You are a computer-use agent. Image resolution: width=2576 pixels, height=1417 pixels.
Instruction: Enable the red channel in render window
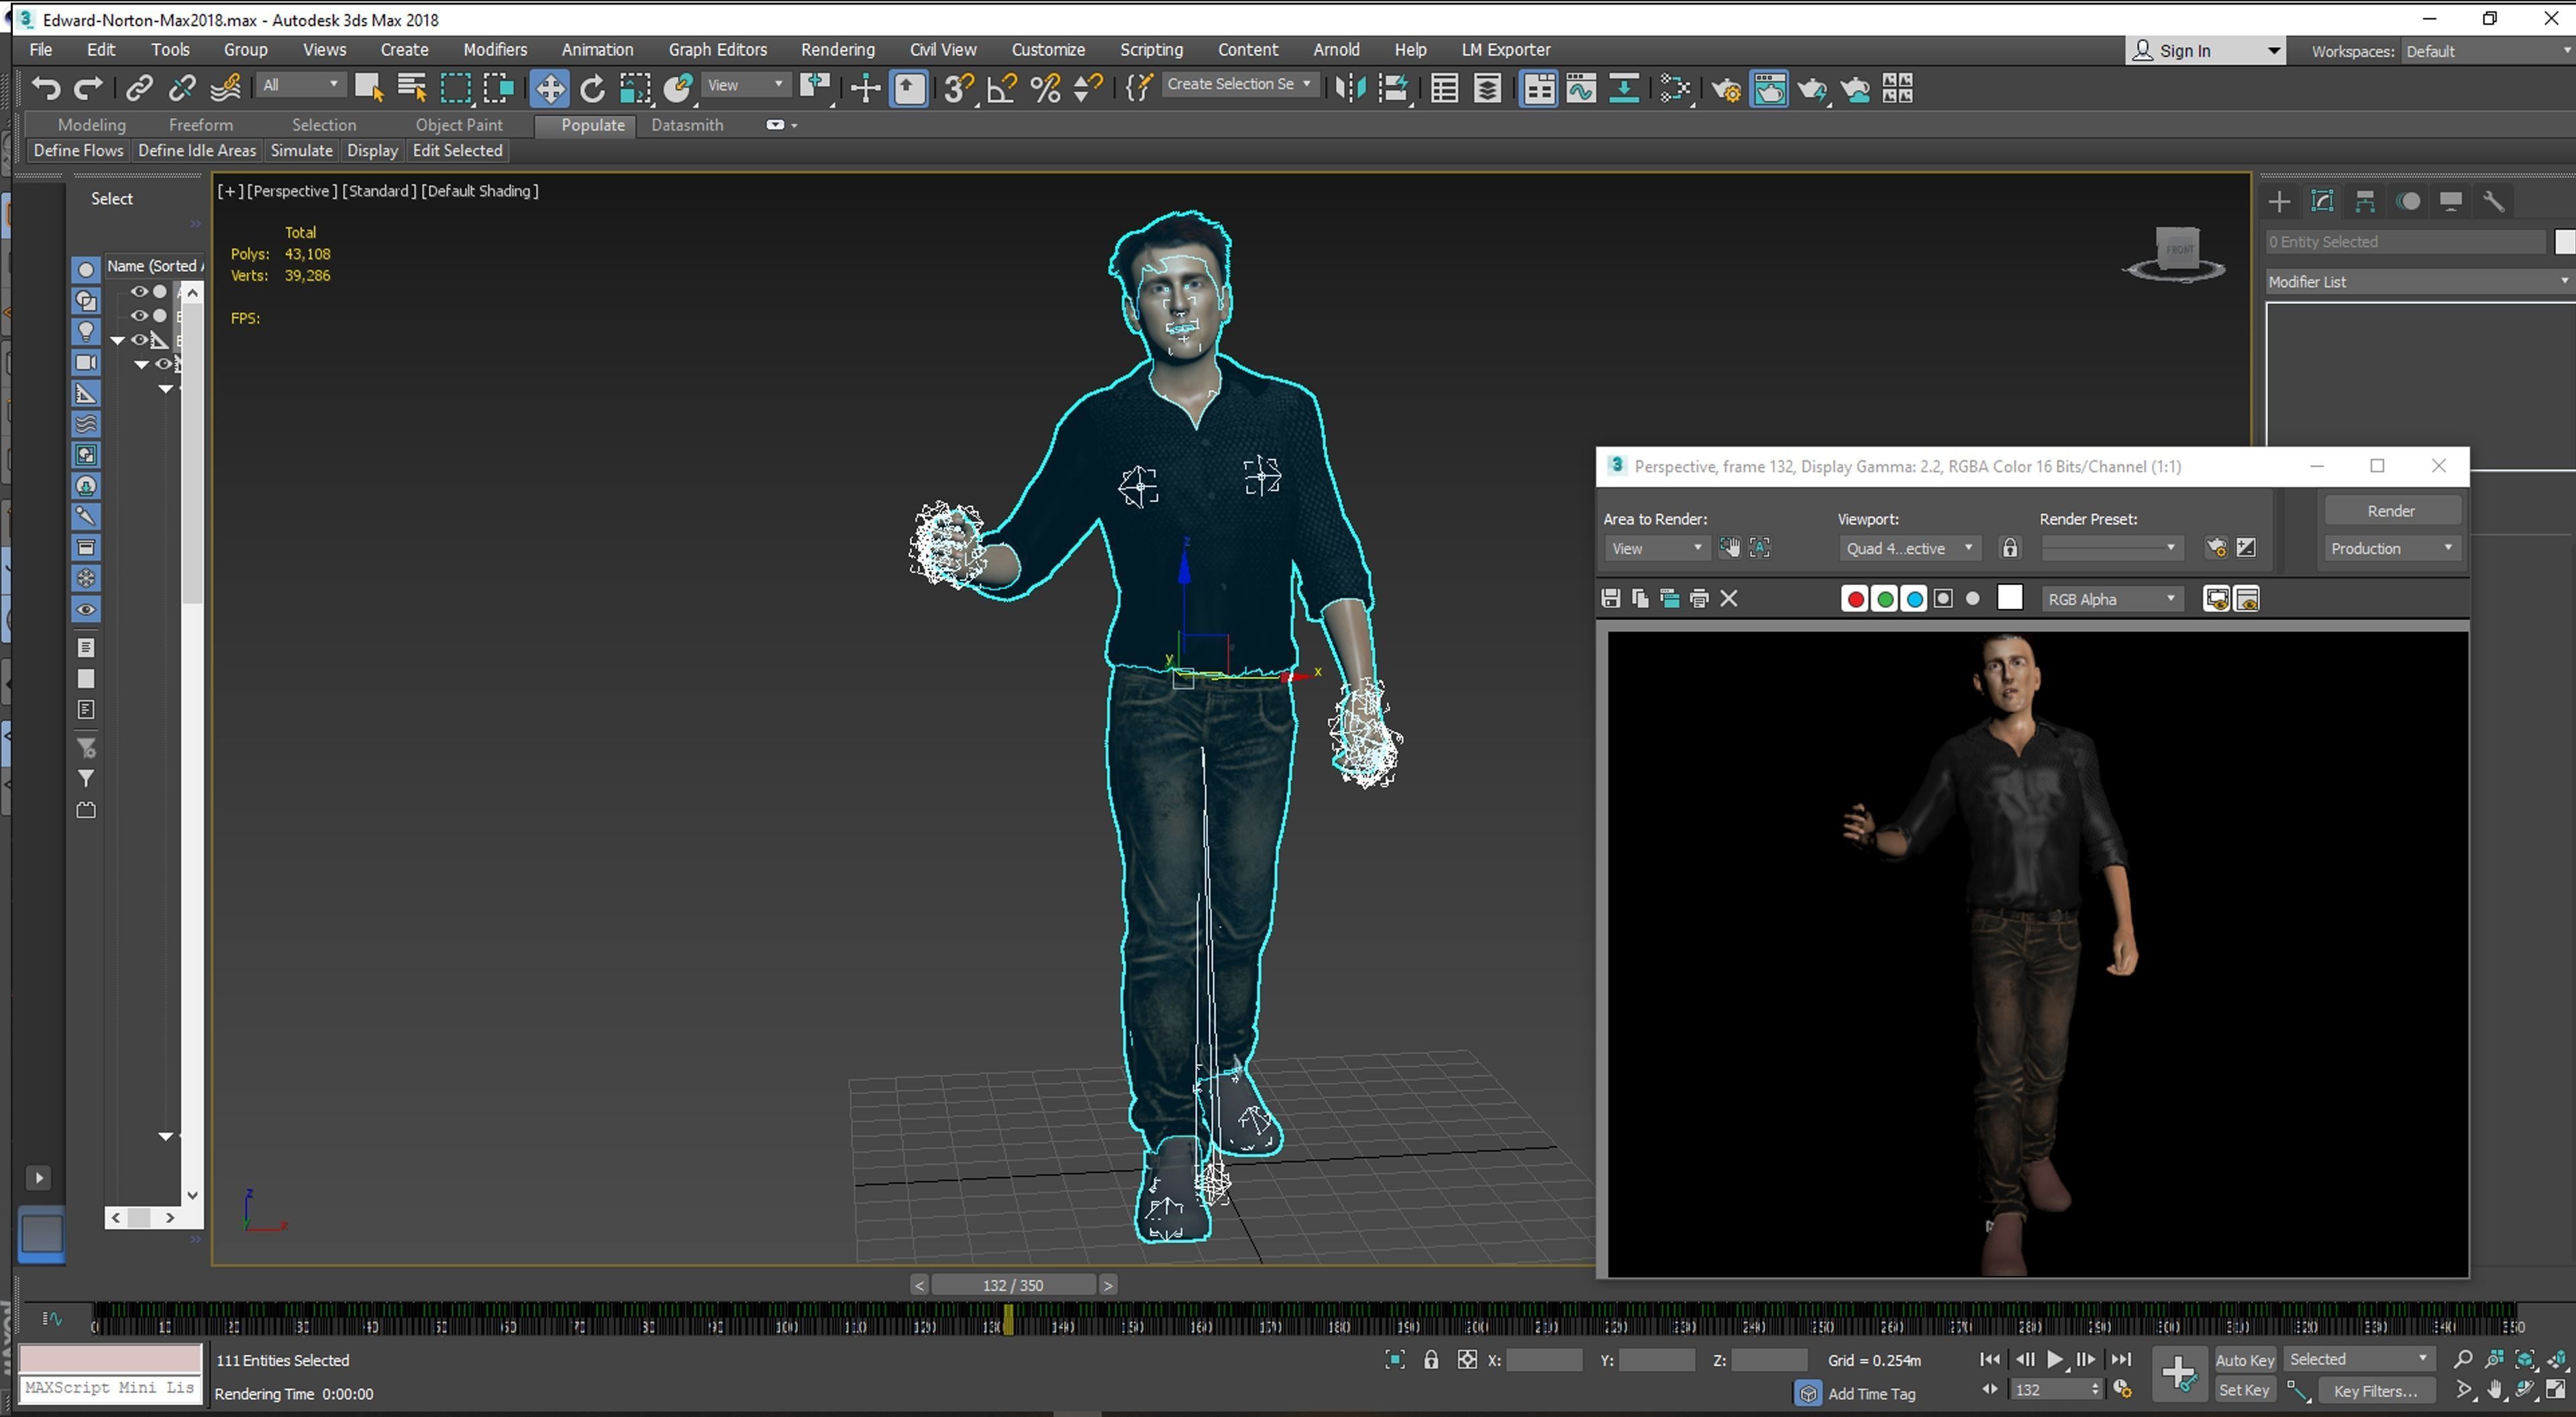click(1855, 599)
